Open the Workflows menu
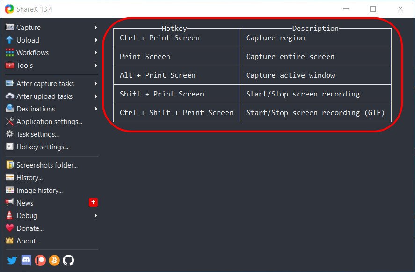Image resolution: width=415 pixels, height=272 pixels. 32,53
